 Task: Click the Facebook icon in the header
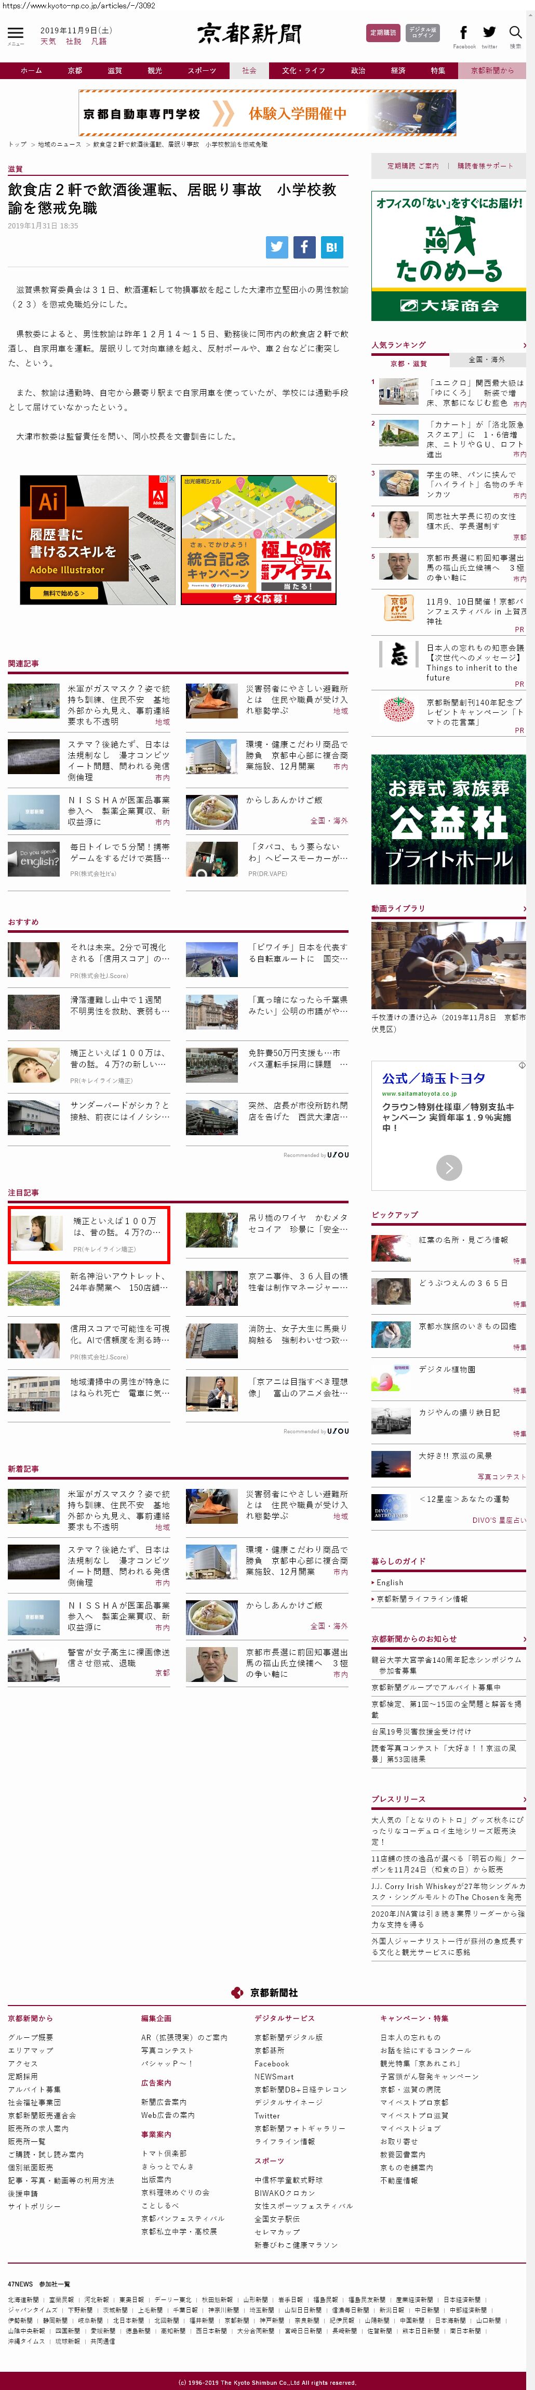click(x=463, y=33)
